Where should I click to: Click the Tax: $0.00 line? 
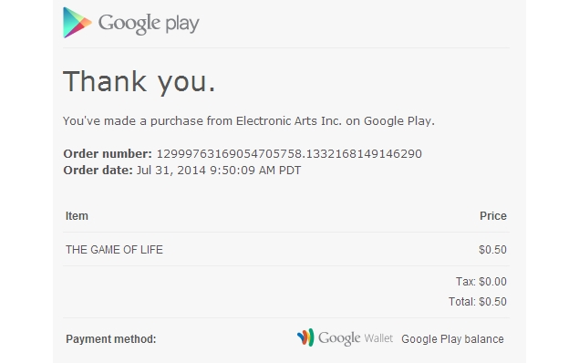click(x=481, y=282)
